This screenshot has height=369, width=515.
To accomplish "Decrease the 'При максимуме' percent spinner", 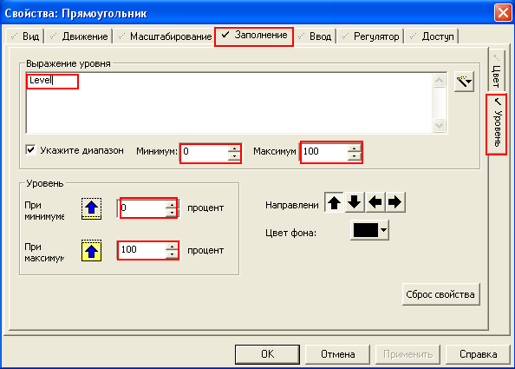I will point(172,254).
